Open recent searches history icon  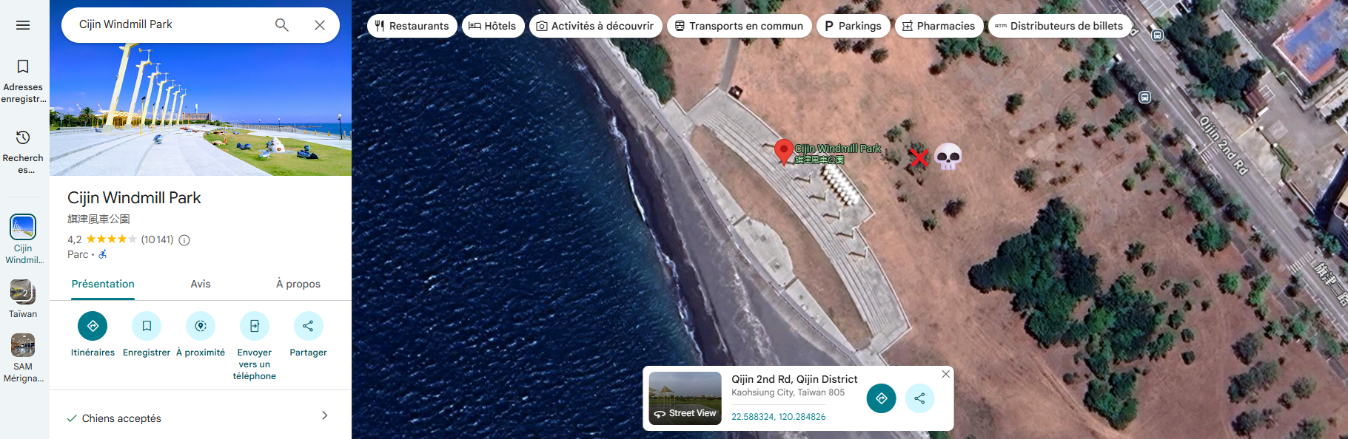23,137
